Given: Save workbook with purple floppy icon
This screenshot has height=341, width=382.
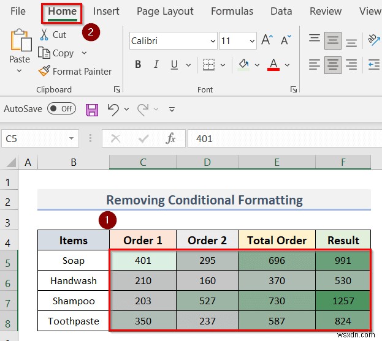Looking at the screenshot, I should (92, 110).
